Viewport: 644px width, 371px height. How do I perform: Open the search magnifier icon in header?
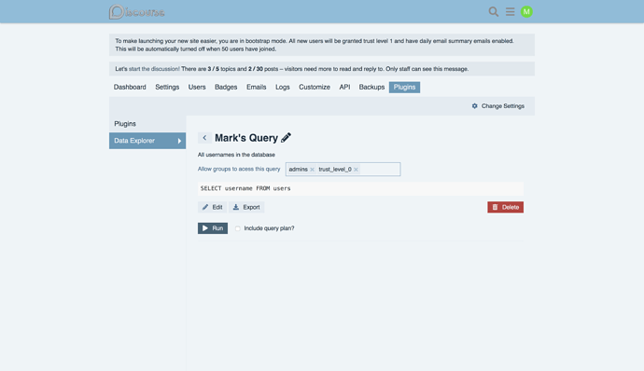(494, 11)
